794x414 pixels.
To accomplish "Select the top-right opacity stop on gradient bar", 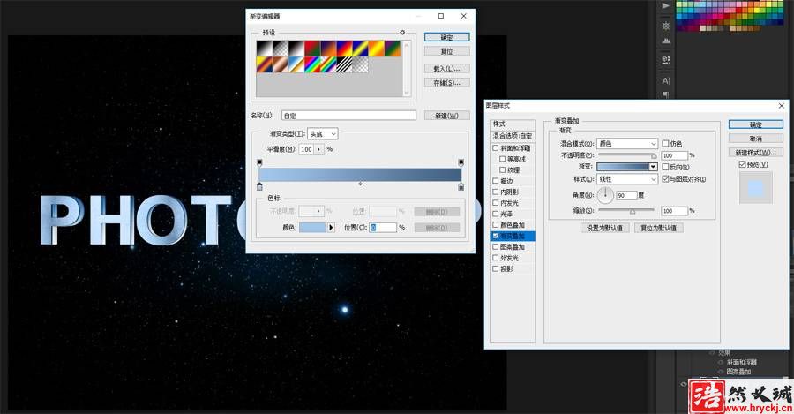I will pyautogui.click(x=461, y=162).
